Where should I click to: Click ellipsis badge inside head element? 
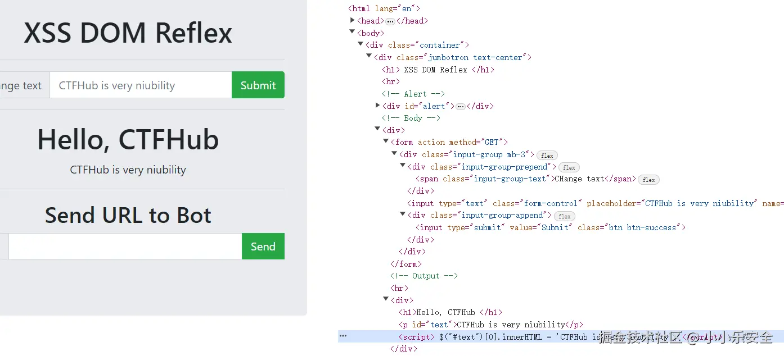point(390,21)
